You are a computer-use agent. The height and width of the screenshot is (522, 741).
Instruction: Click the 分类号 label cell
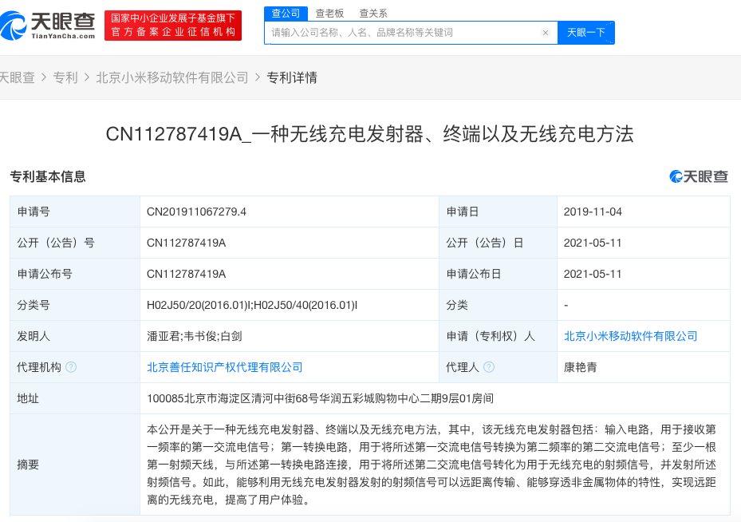click(75, 305)
